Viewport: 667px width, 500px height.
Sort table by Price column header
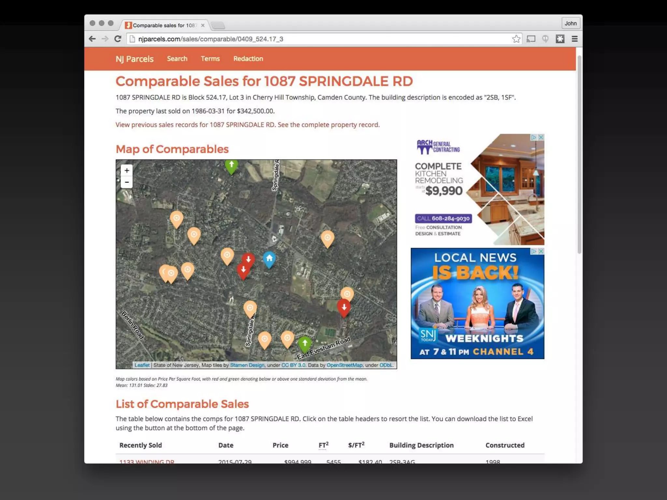tap(280, 445)
